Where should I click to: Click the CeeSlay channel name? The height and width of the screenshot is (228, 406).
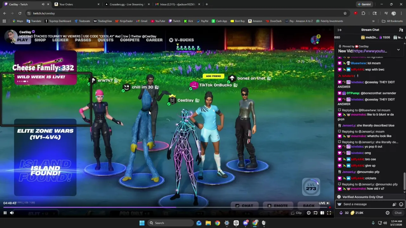[25, 32]
